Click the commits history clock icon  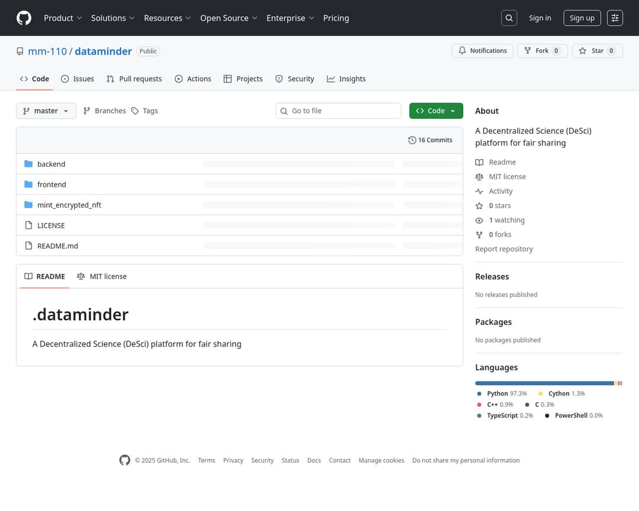(x=412, y=140)
